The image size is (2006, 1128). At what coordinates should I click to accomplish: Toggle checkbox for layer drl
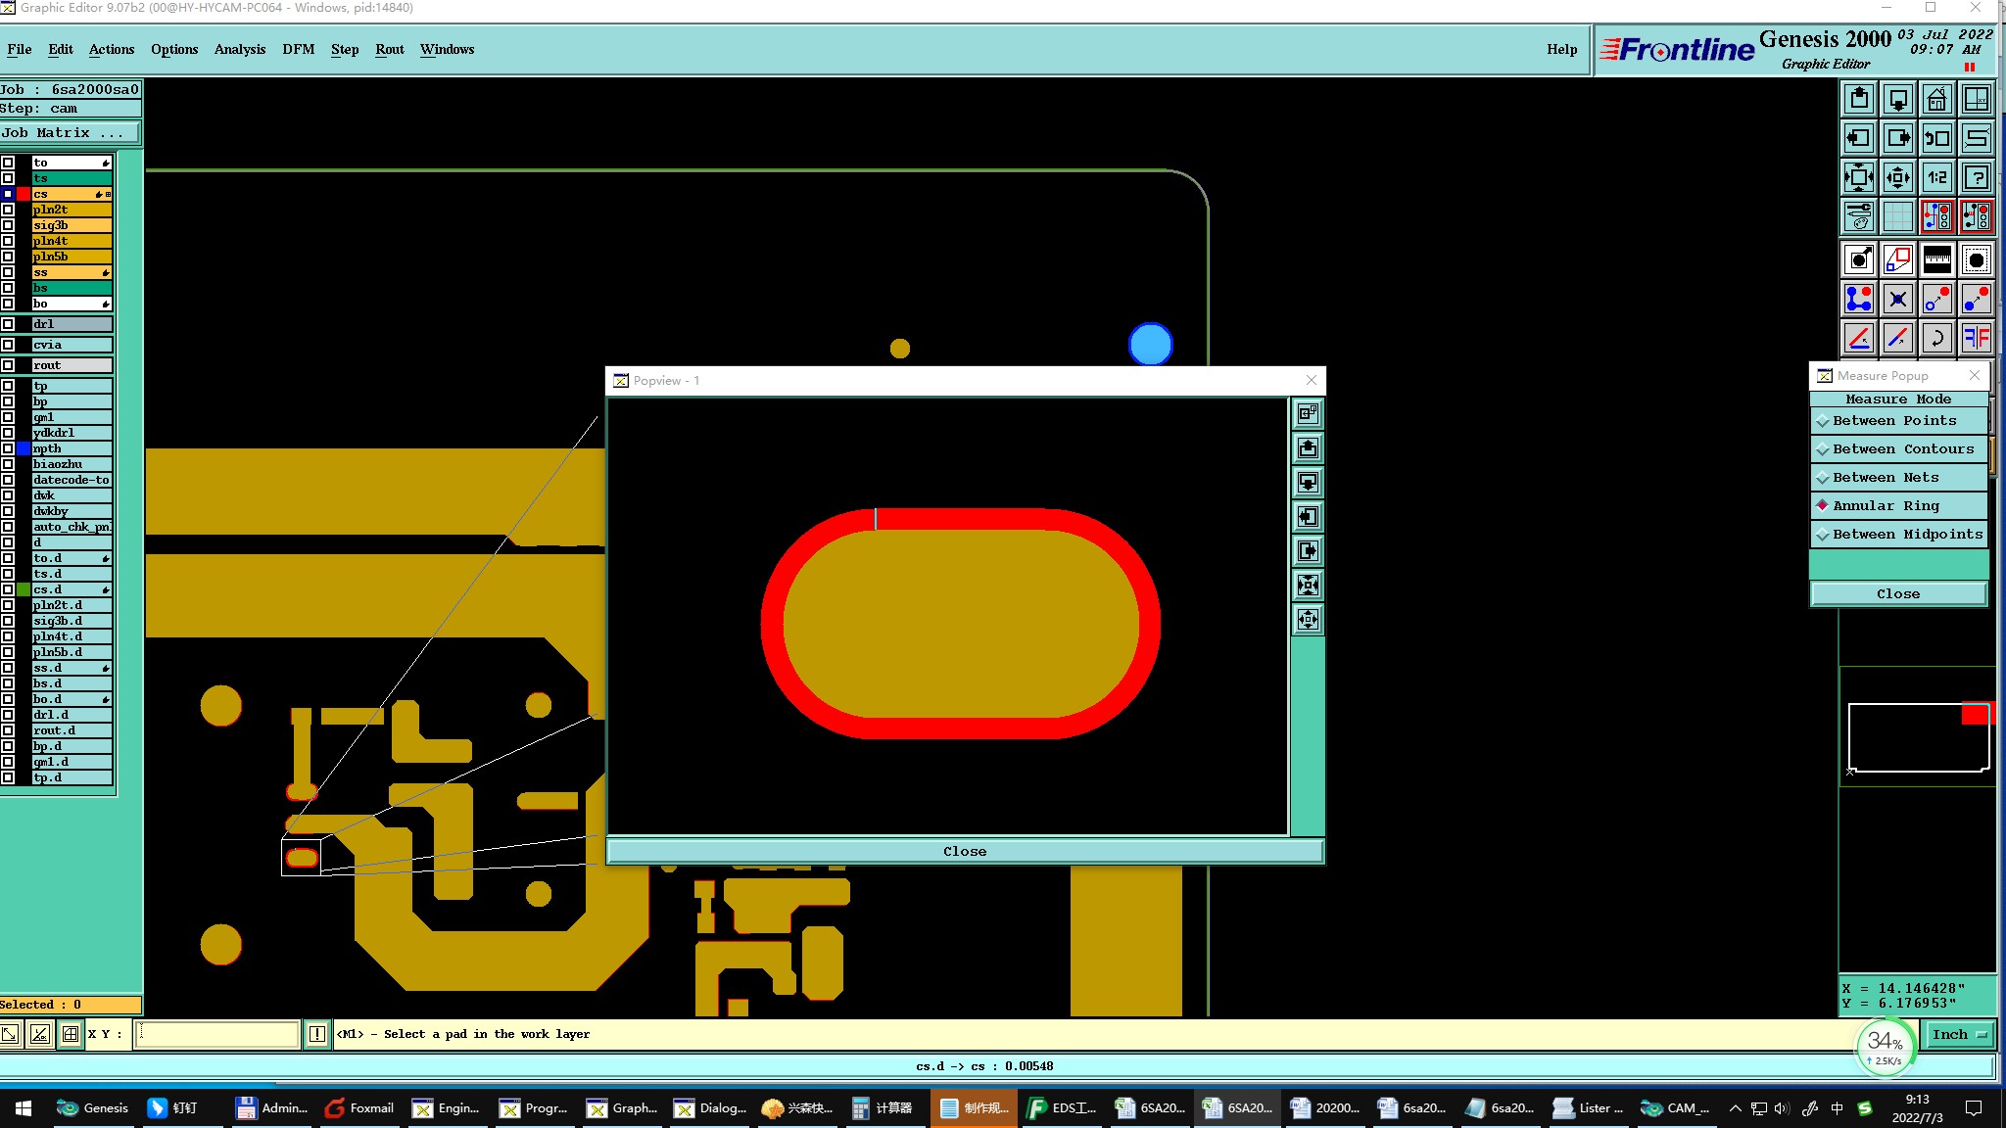pyautogui.click(x=8, y=324)
